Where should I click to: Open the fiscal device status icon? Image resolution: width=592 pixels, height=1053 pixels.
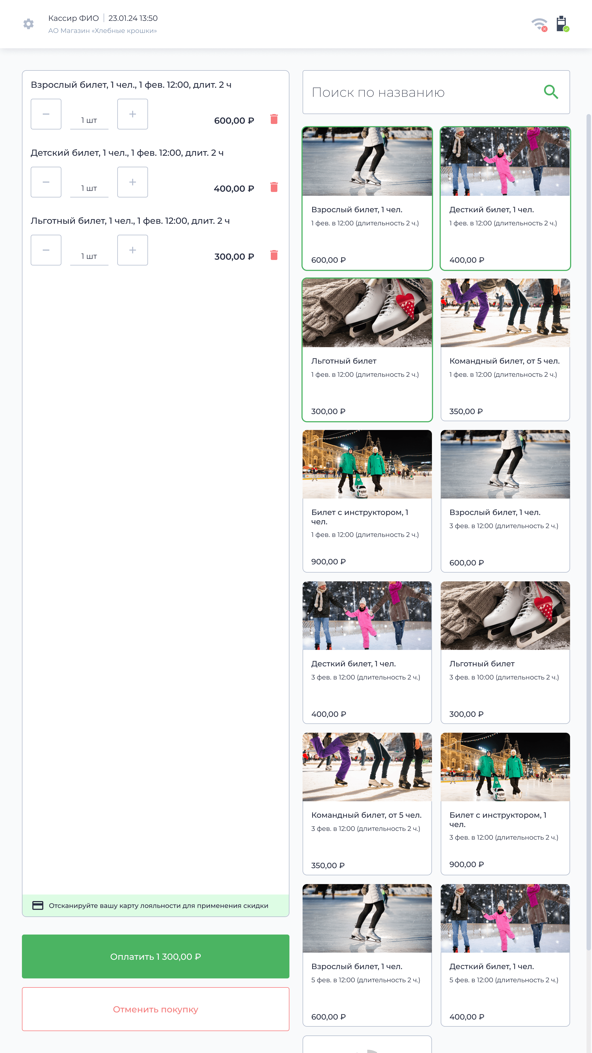pyautogui.click(x=563, y=24)
